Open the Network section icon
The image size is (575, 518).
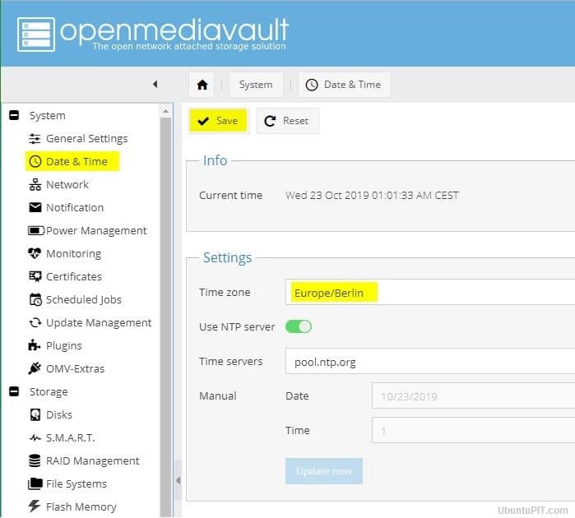pos(35,185)
